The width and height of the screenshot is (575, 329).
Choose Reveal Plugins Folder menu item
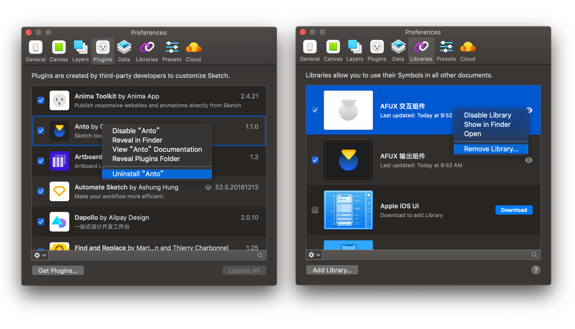(157, 159)
